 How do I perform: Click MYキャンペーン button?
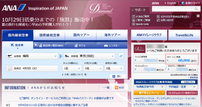click(149, 93)
